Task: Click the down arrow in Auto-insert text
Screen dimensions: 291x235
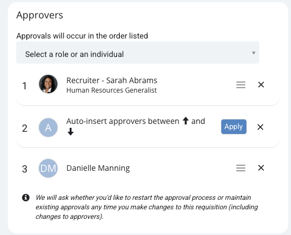Action: tap(70, 132)
